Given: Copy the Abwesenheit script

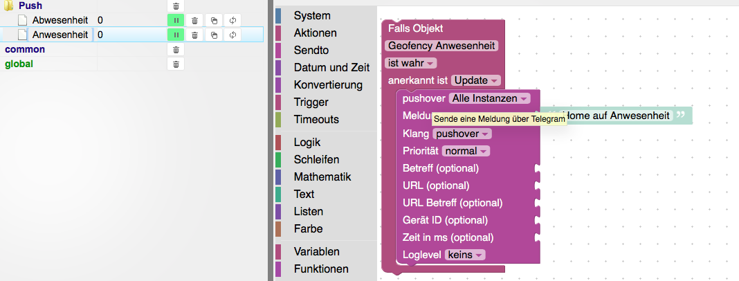Looking at the screenshot, I should 214,21.
